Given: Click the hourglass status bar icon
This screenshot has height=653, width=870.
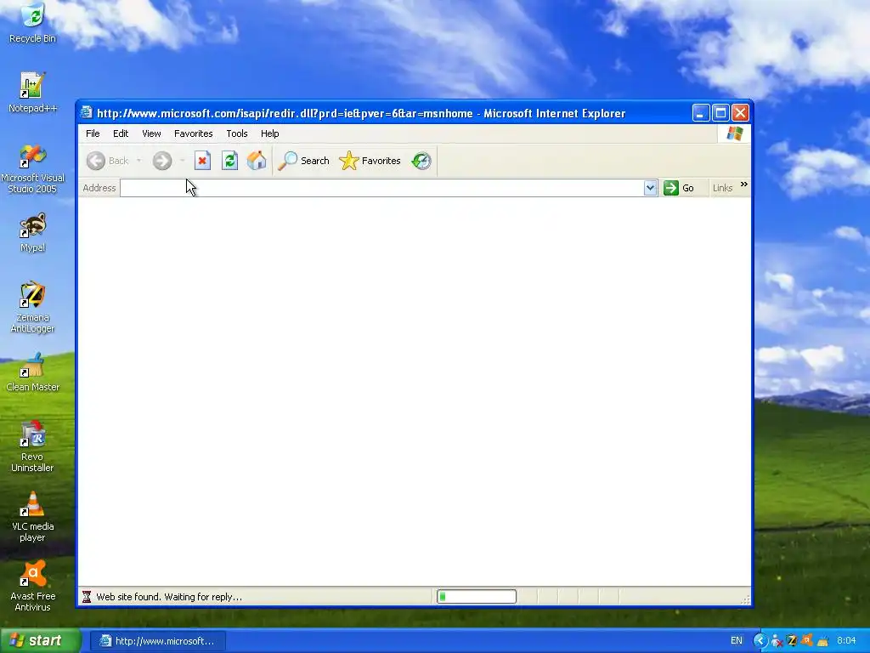Looking at the screenshot, I should click(x=87, y=597).
